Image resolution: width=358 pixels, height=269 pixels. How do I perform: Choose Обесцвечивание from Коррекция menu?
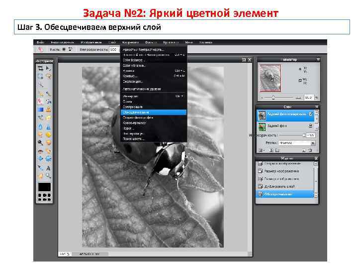[154, 112]
